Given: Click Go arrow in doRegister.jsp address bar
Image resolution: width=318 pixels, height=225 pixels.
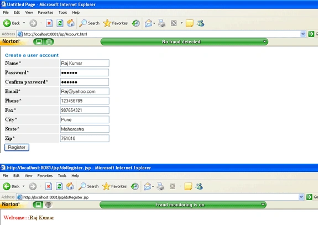Looking at the screenshot, I should pyautogui.click(x=309, y=197).
